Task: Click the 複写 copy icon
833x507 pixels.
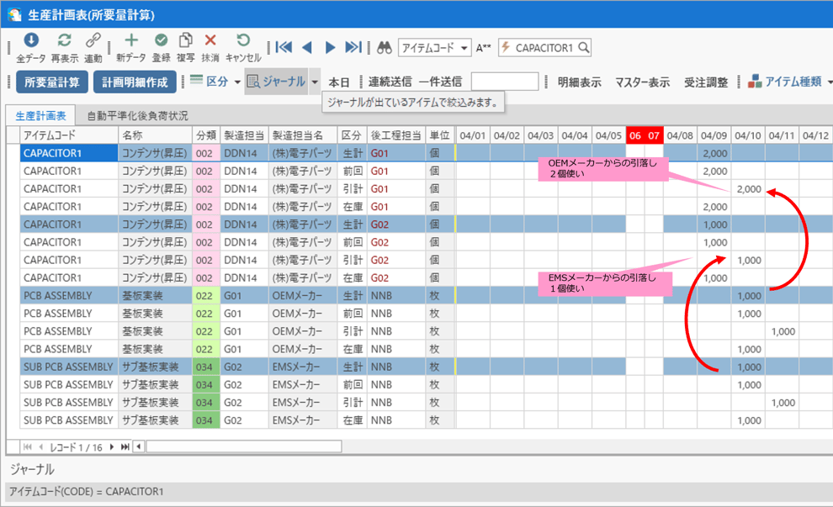Action: [185, 41]
